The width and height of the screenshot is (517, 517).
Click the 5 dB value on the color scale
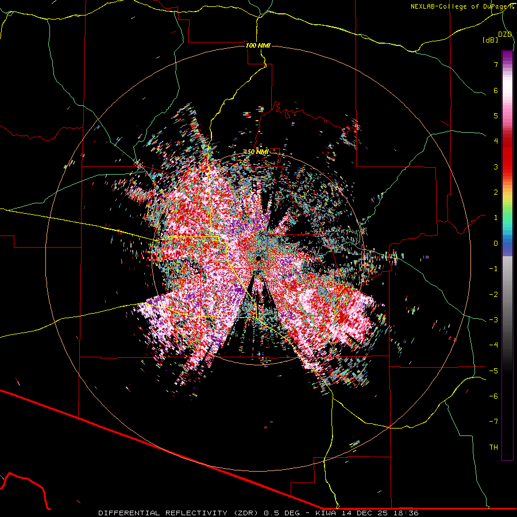tap(496, 115)
